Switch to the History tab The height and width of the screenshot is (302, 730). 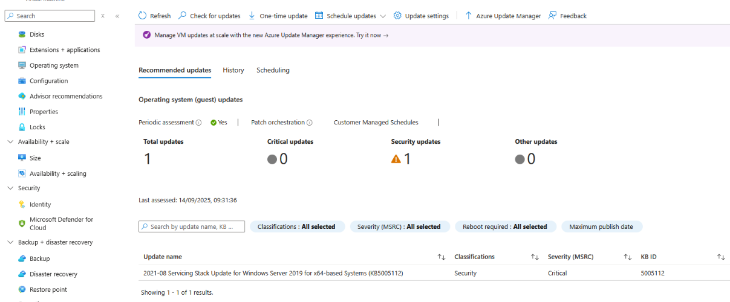[233, 70]
